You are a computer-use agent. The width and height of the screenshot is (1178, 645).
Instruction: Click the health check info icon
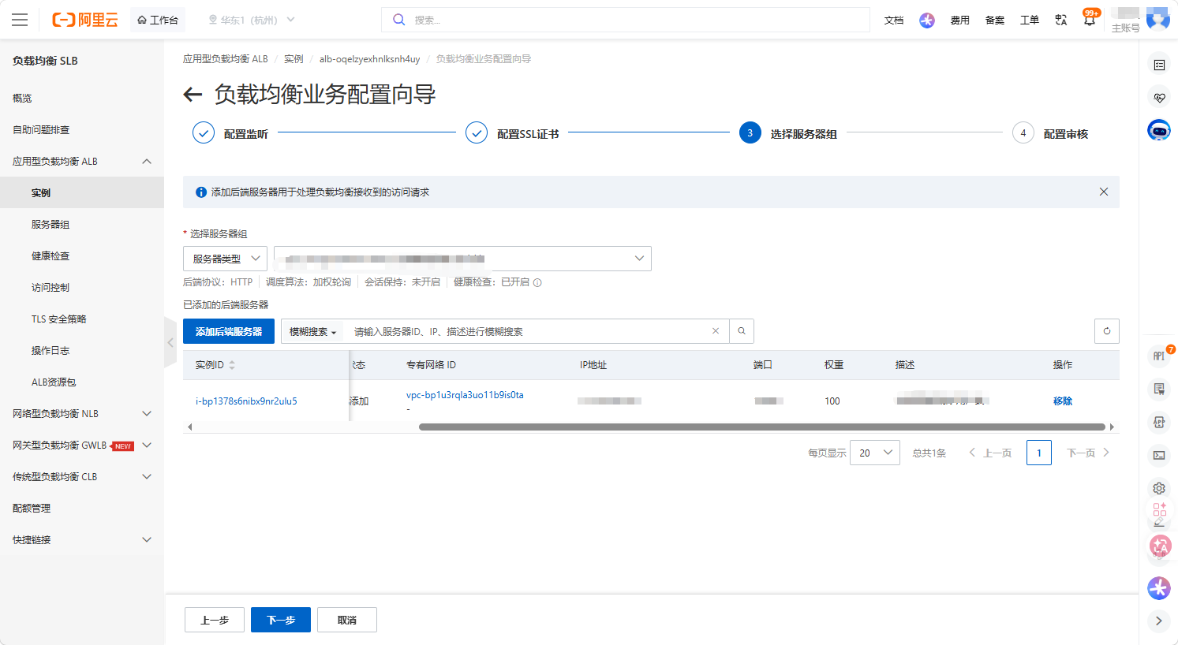[537, 282]
